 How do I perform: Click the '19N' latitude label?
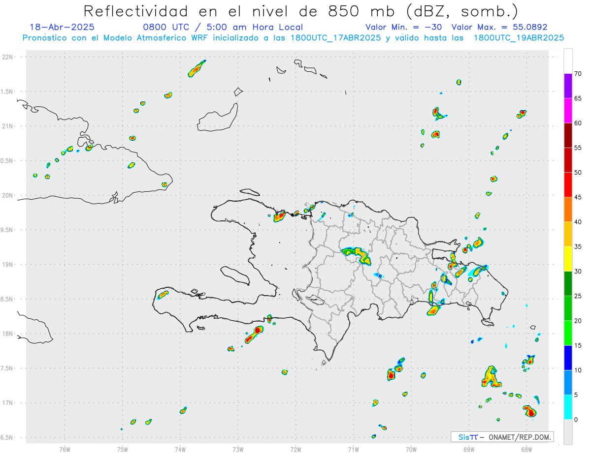(8, 265)
